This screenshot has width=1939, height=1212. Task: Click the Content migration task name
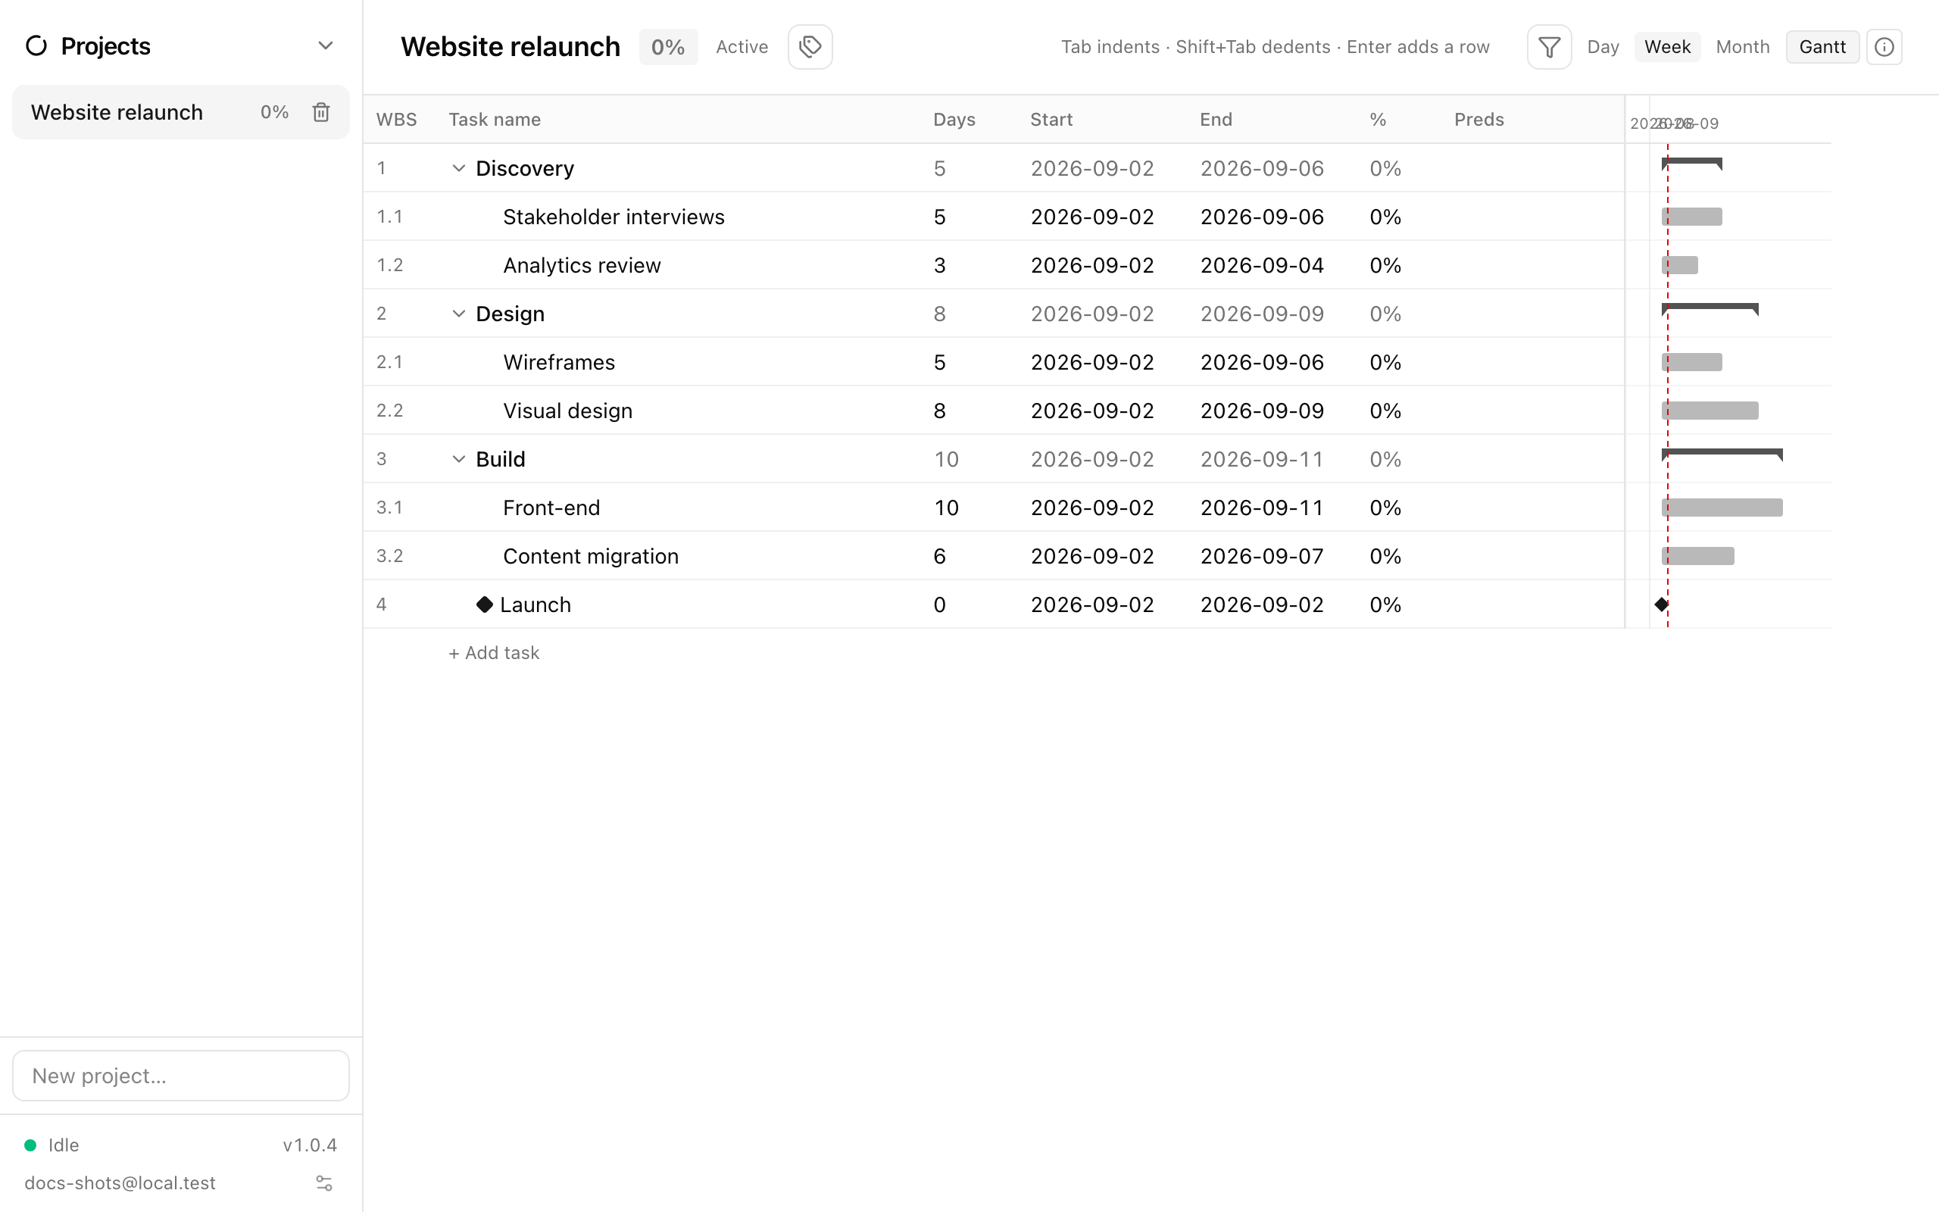click(591, 556)
